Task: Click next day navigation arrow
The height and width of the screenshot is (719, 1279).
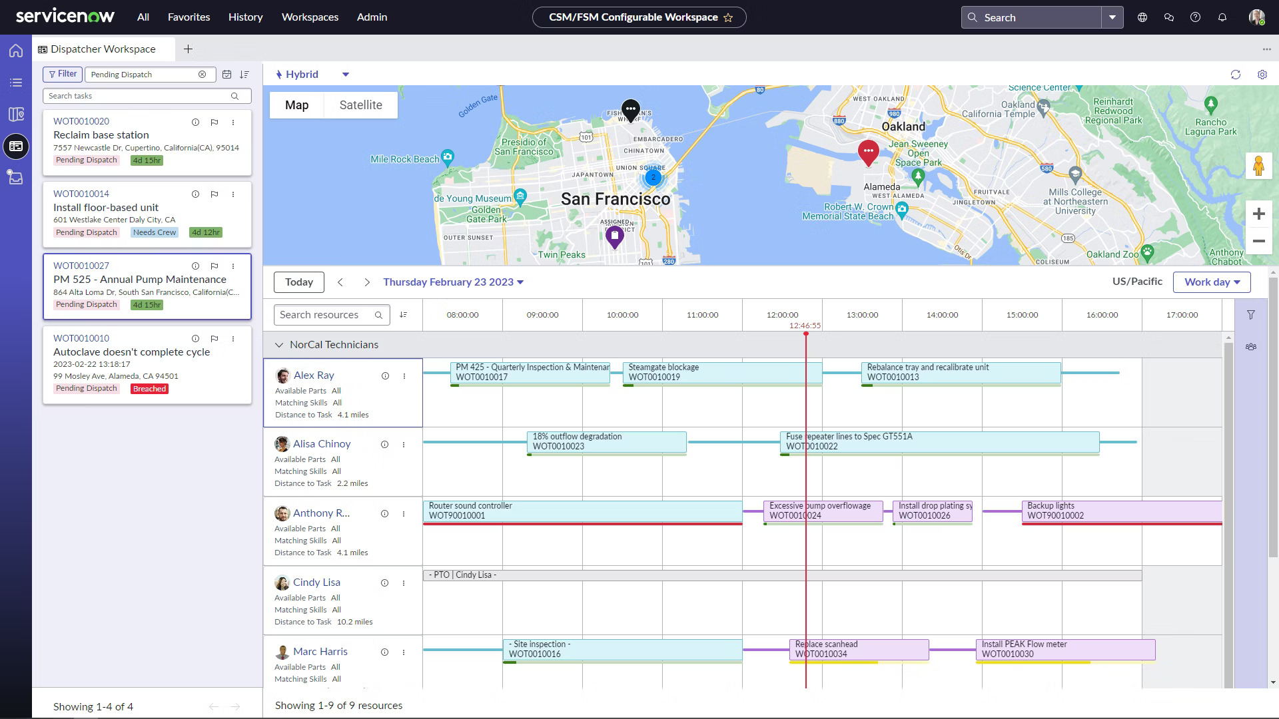Action: pos(367,282)
